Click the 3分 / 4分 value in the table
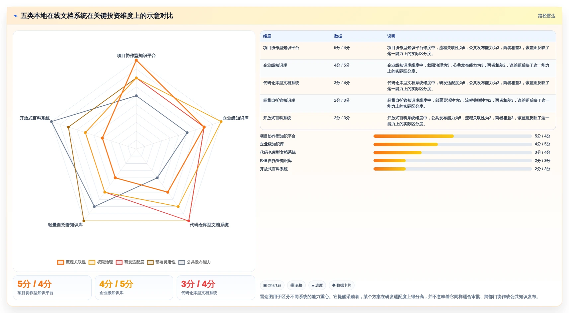 pyautogui.click(x=342, y=83)
